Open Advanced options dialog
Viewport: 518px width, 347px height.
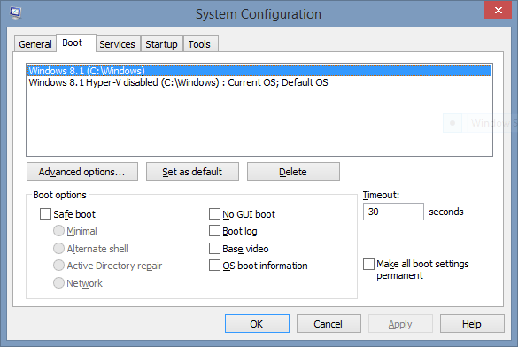click(82, 172)
